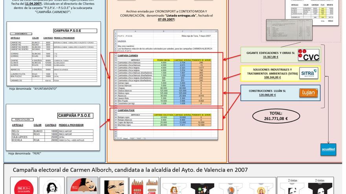The image size is (346, 194).
Task: Click the 'CAMPAÑA CARMEN' heading in spreadsheet
Action: tap(128, 56)
